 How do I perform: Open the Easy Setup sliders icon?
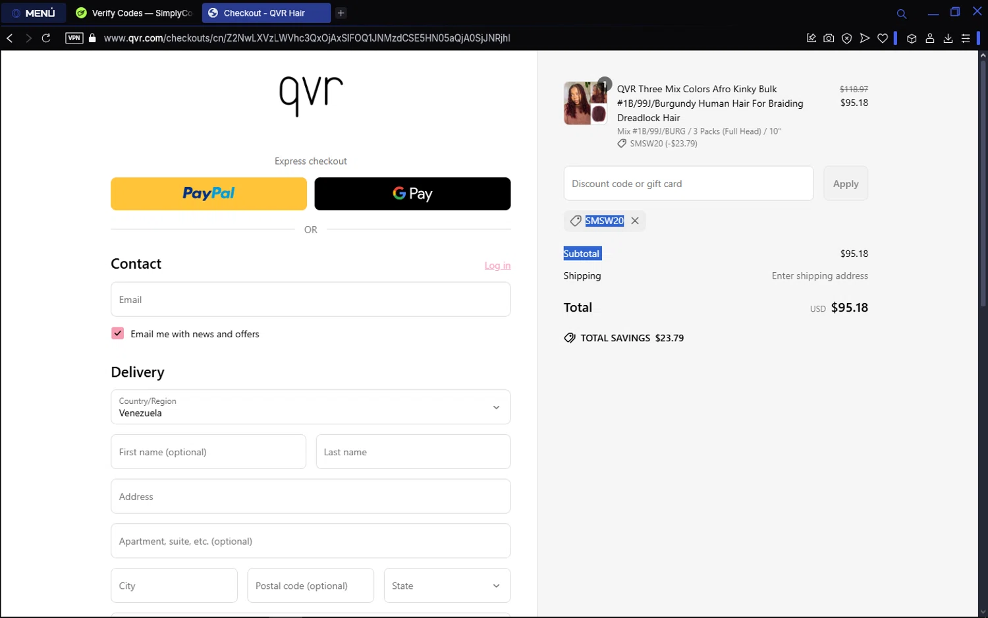coord(966,38)
